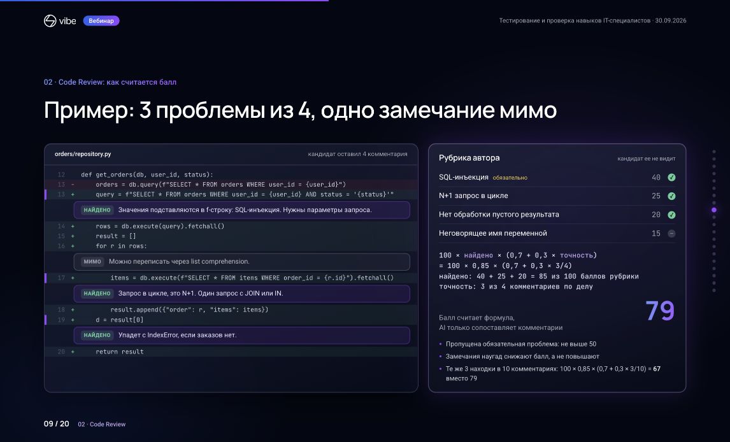Click the file name orders/repository.py
This screenshot has width=730, height=442.
(83, 154)
